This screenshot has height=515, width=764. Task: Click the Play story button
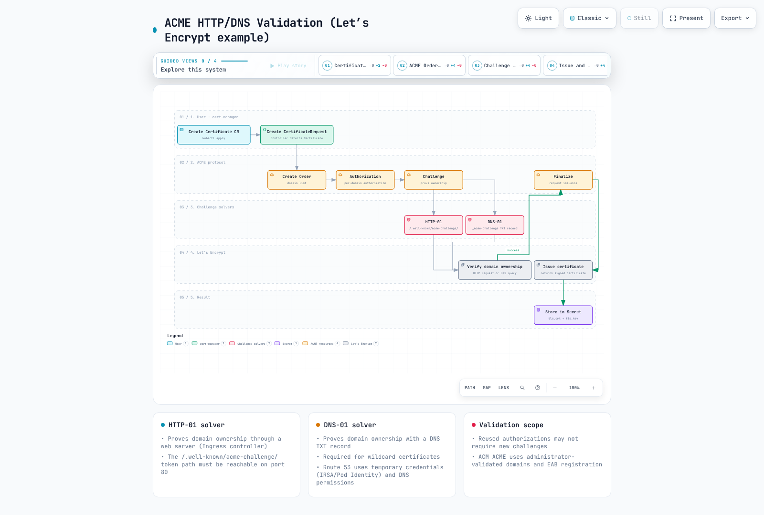click(288, 66)
